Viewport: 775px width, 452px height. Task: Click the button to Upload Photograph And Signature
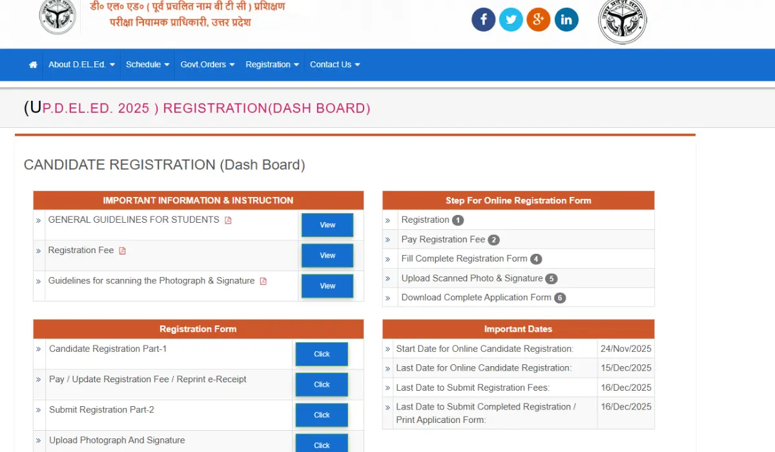(x=321, y=444)
